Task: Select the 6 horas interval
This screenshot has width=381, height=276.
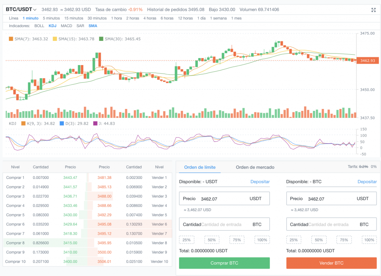Action: coord(167,18)
